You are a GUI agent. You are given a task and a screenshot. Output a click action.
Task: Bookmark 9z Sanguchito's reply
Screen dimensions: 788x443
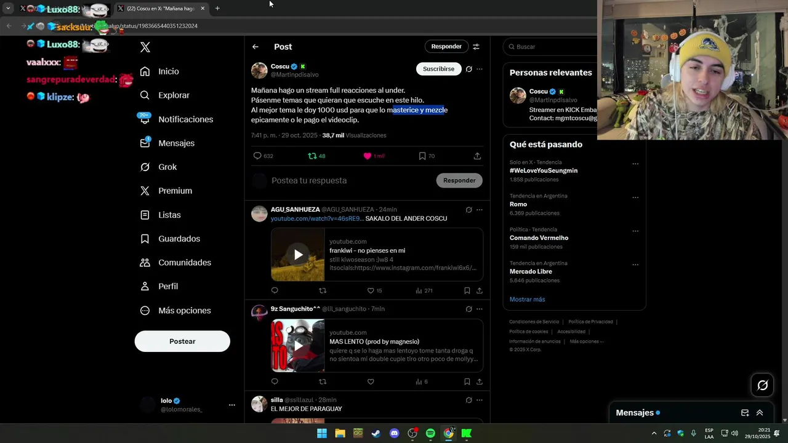pyautogui.click(x=467, y=381)
